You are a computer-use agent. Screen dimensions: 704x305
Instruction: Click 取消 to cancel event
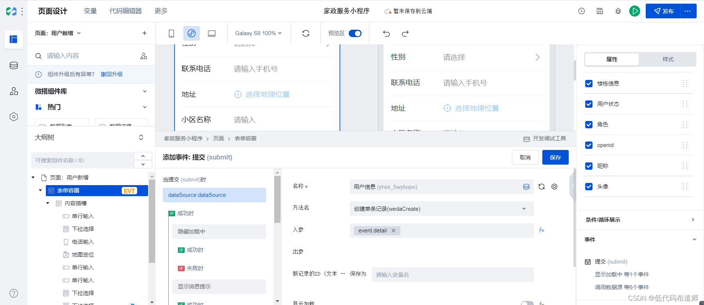[525, 157]
